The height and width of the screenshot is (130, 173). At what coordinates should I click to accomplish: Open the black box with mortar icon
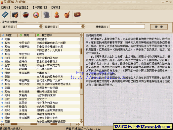click(x=15, y=15)
